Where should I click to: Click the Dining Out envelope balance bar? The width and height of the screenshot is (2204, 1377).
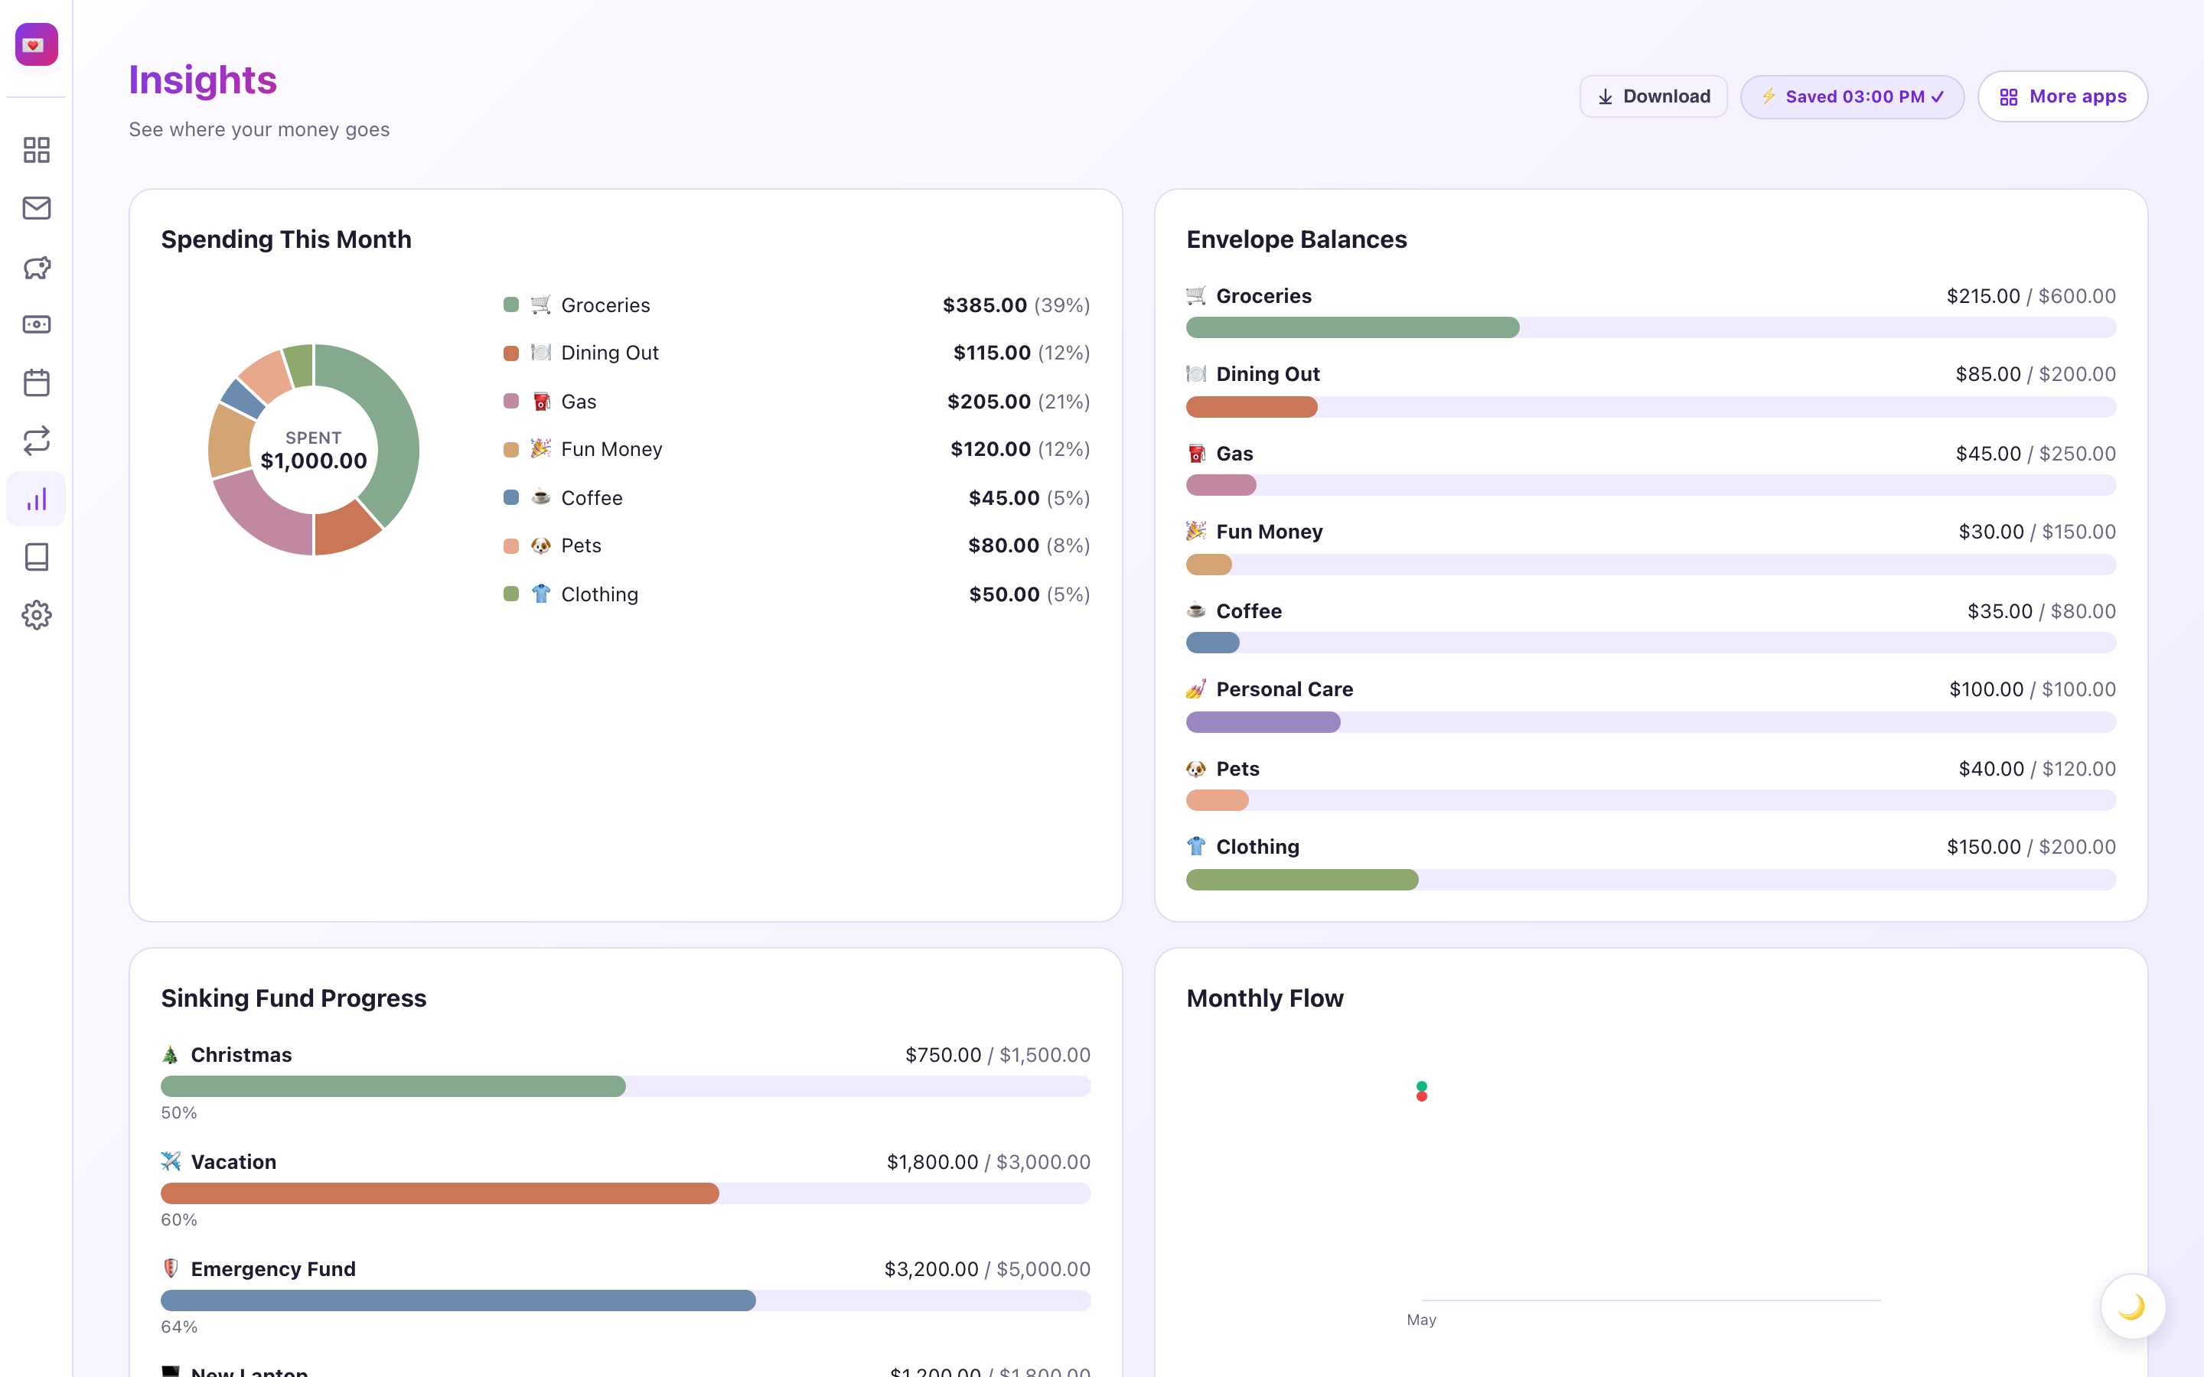[1650, 407]
